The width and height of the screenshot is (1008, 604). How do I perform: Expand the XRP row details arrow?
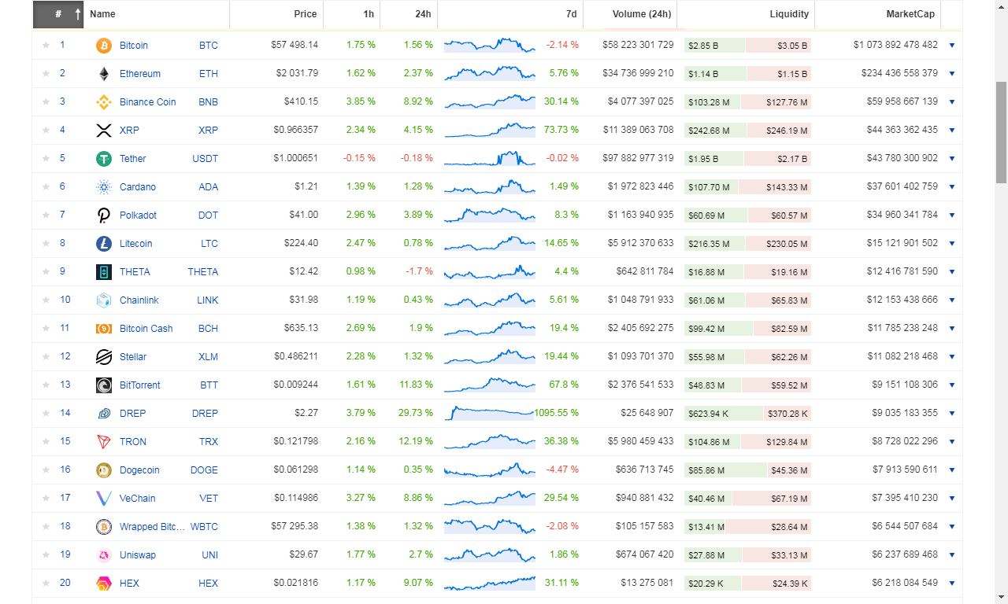click(951, 131)
